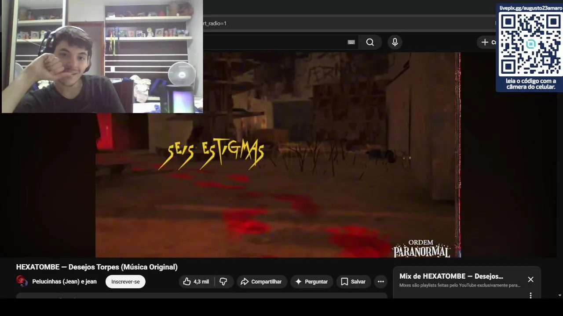Save video with Salvar button
Viewport: 563px width, 316px height.
353,282
